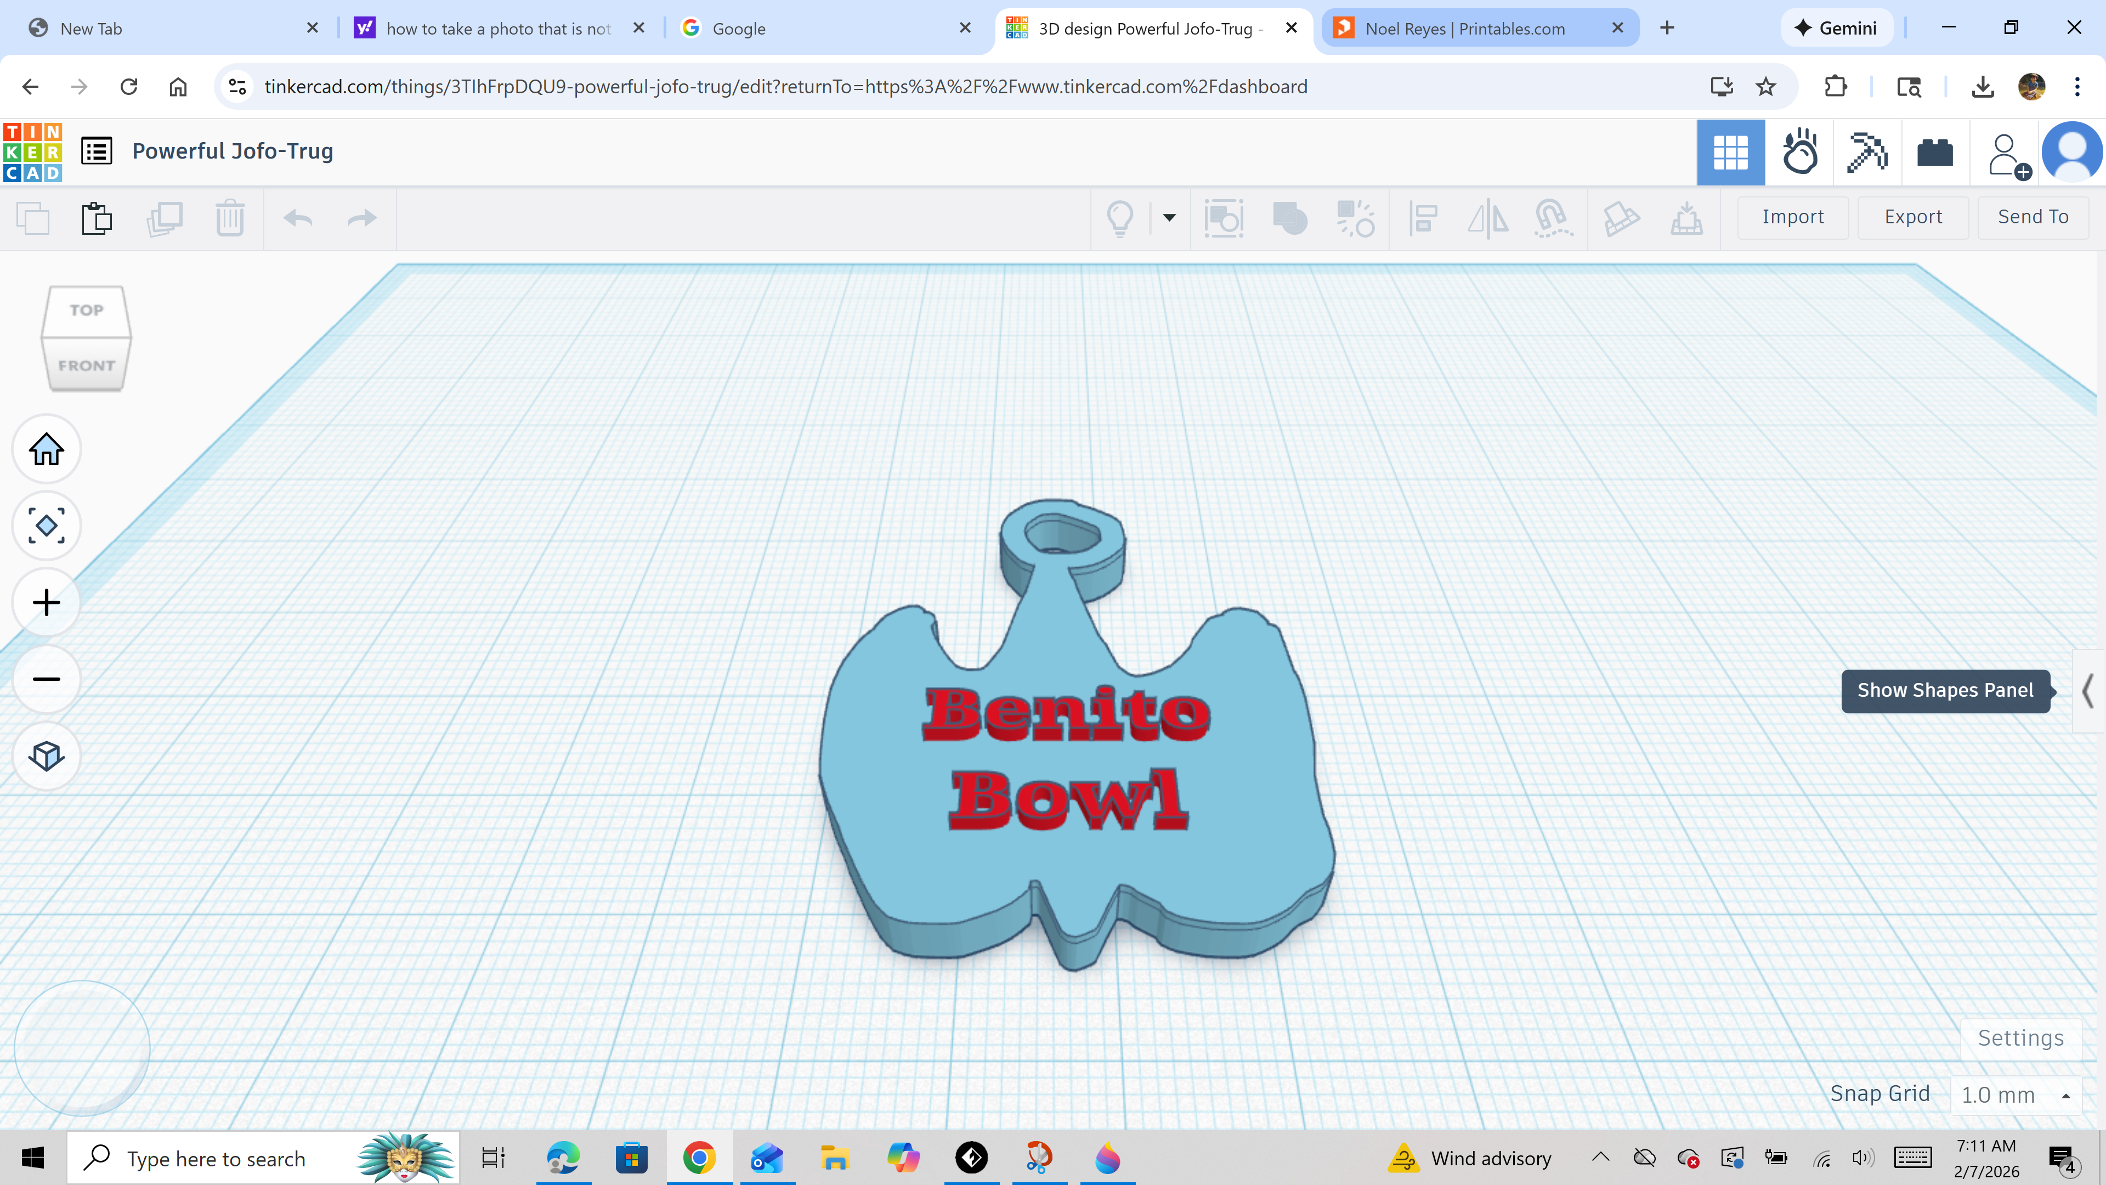Open Chrome from the Windows taskbar
Image resolution: width=2106 pixels, height=1185 pixels.
[699, 1158]
